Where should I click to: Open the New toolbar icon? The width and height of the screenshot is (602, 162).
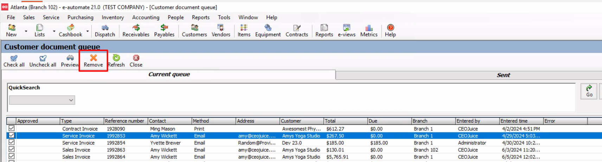pos(11,31)
